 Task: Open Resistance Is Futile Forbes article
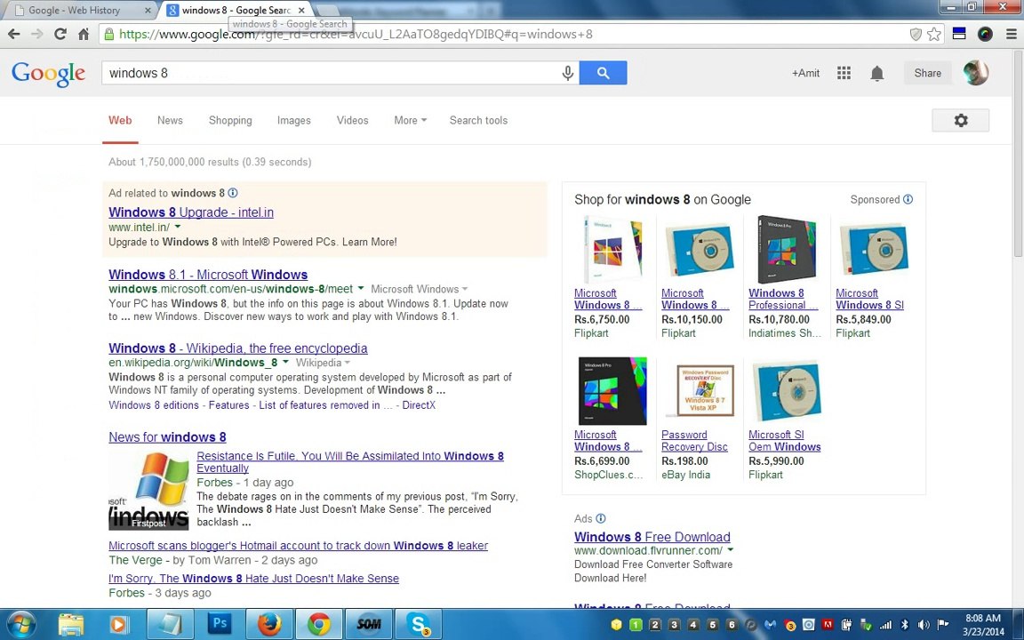pyautogui.click(x=350, y=461)
